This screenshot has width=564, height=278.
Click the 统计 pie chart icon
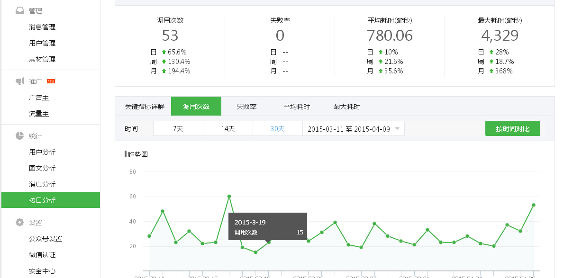click(20, 136)
